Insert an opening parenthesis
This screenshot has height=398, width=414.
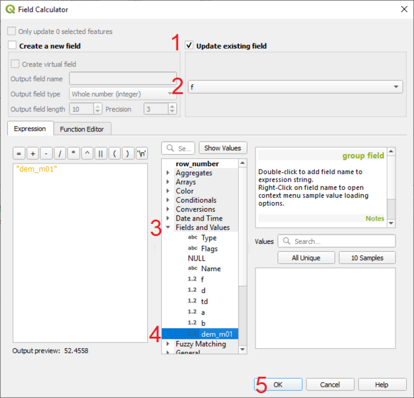tap(115, 153)
